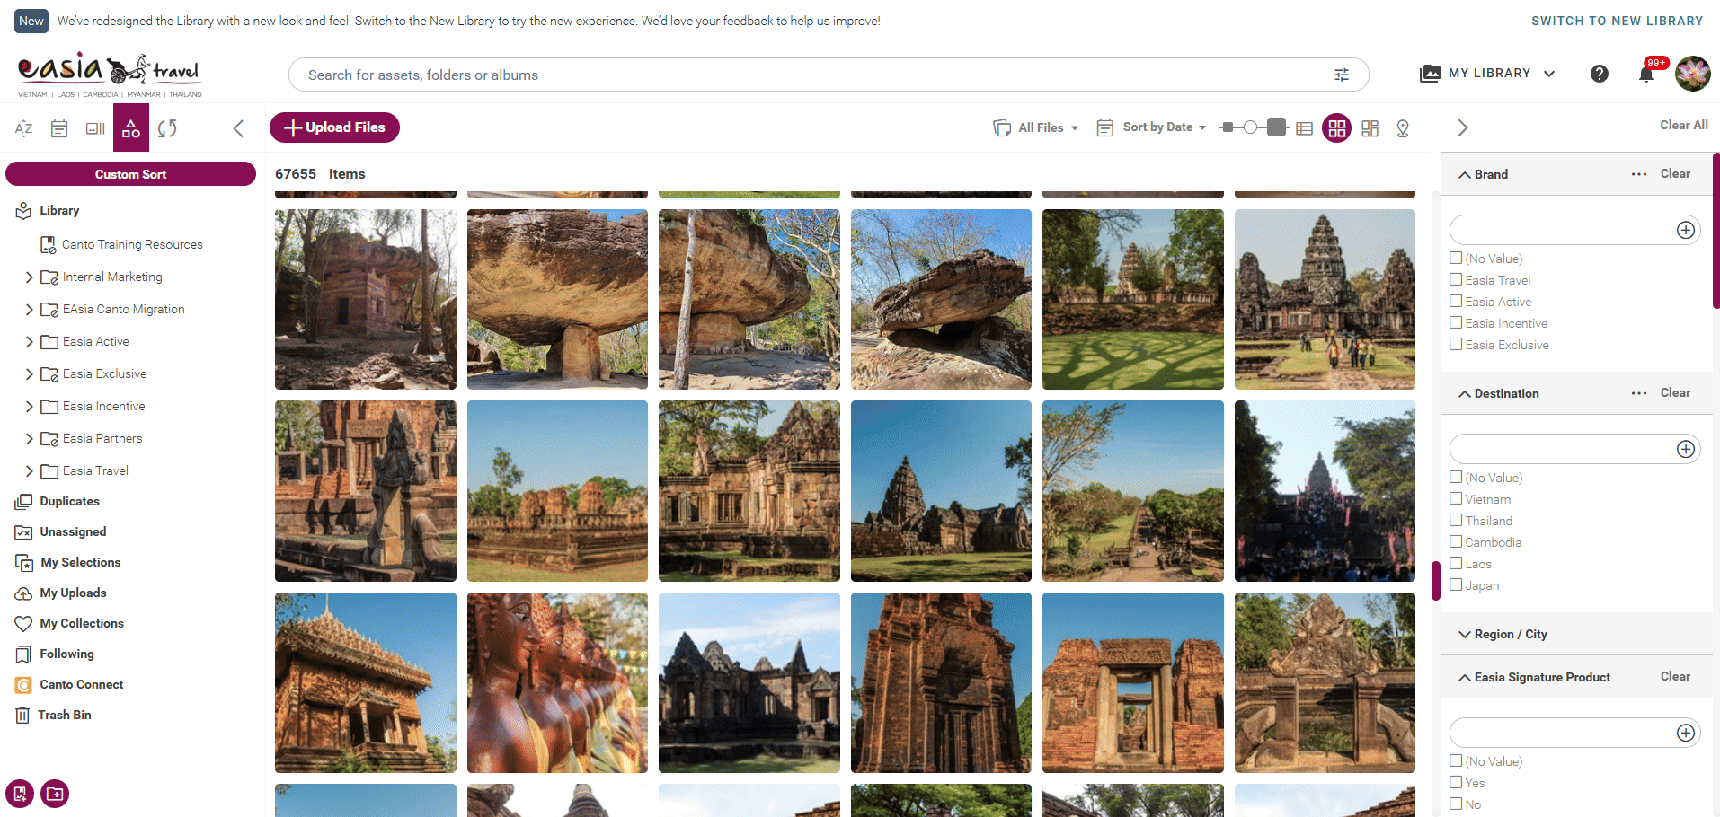The width and height of the screenshot is (1720, 817).
Task: Open Duplicates in the sidebar
Action: [69, 501]
